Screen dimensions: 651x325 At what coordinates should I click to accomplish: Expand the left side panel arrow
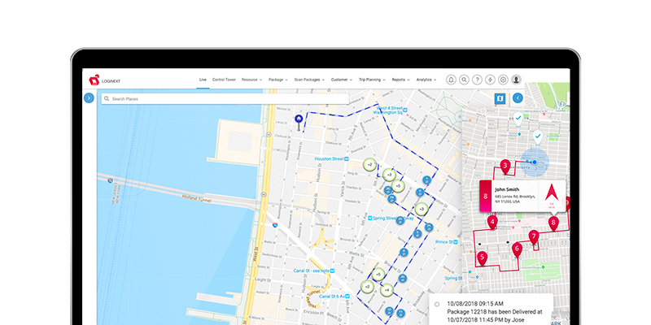click(x=89, y=98)
